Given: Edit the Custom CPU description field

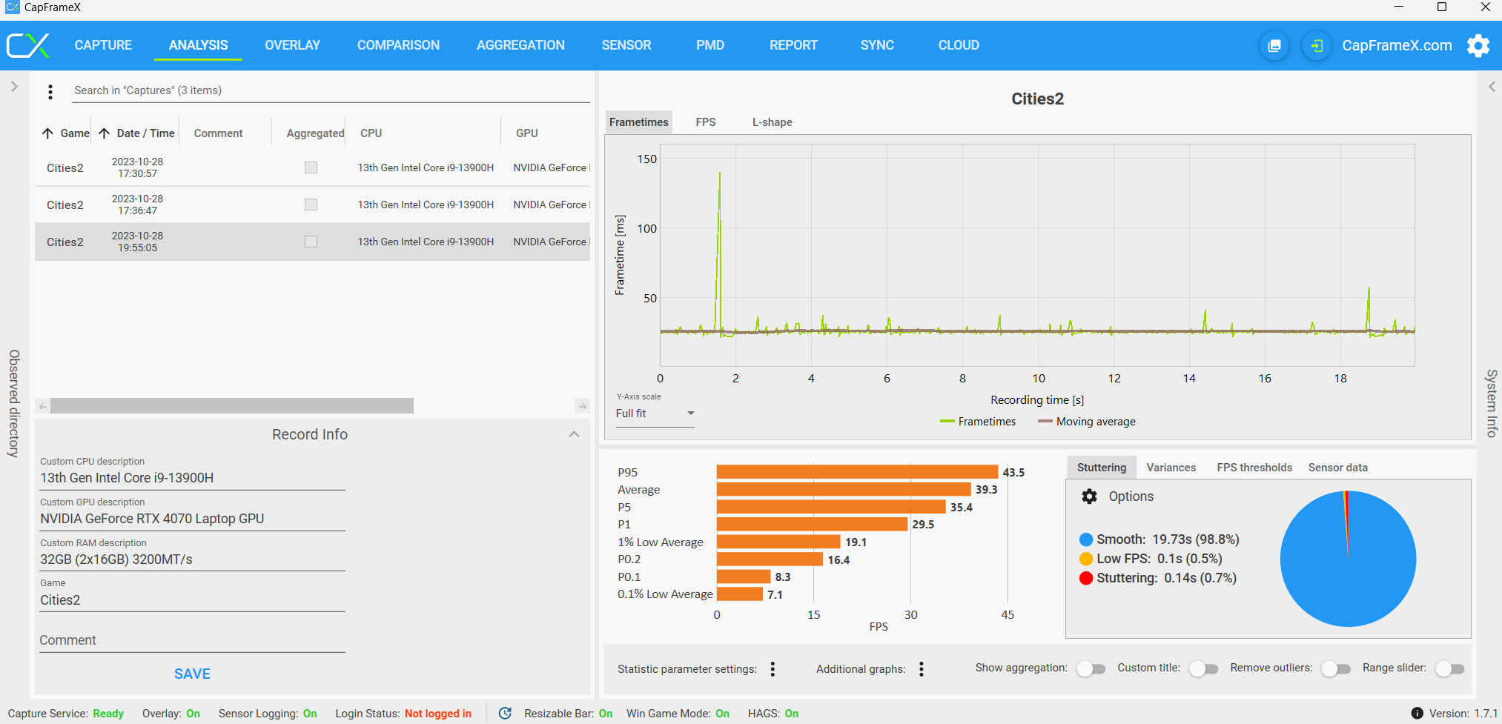Looking at the screenshot, I should pyautogui.click(x=193, y=479).
